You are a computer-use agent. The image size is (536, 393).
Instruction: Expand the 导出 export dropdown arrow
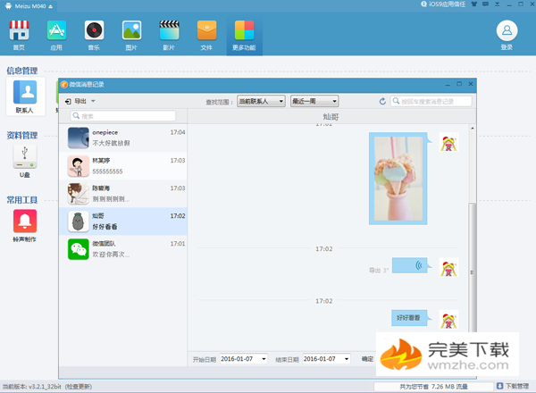pyautogui.click(x=93, y=101)
